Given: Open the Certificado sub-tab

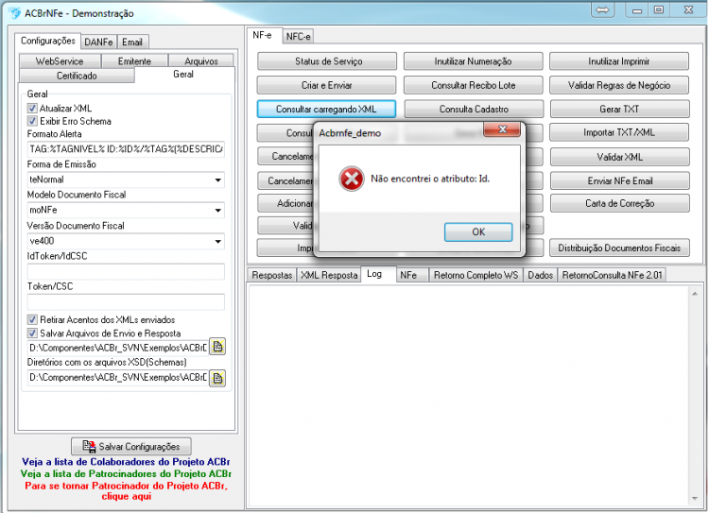Looking at the screenshot, I should 77,76.
